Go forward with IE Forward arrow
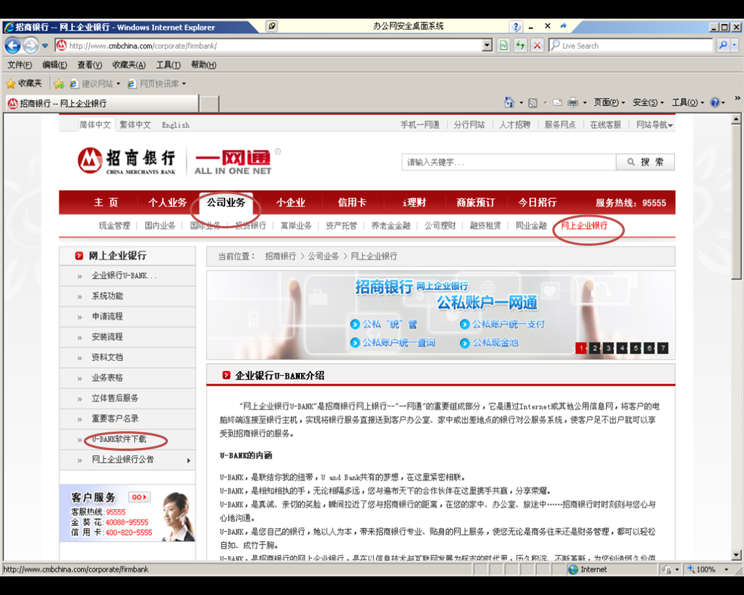744x595 pixels. pos(31,45)
